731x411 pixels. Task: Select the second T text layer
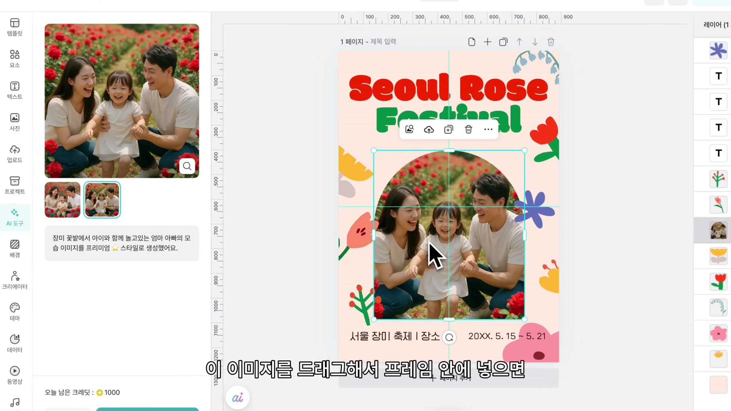(x=718, y=102)
